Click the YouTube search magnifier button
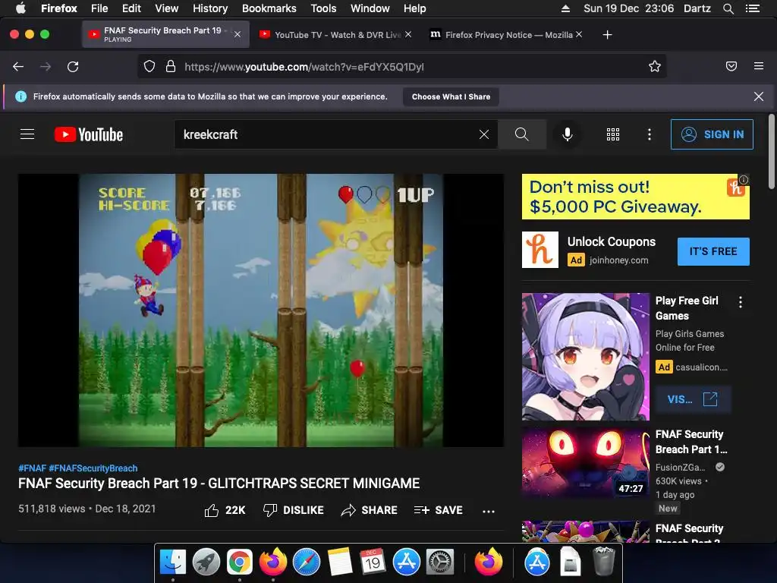Image resolution: width=777 pixels, height=583 pixels. 522,134
